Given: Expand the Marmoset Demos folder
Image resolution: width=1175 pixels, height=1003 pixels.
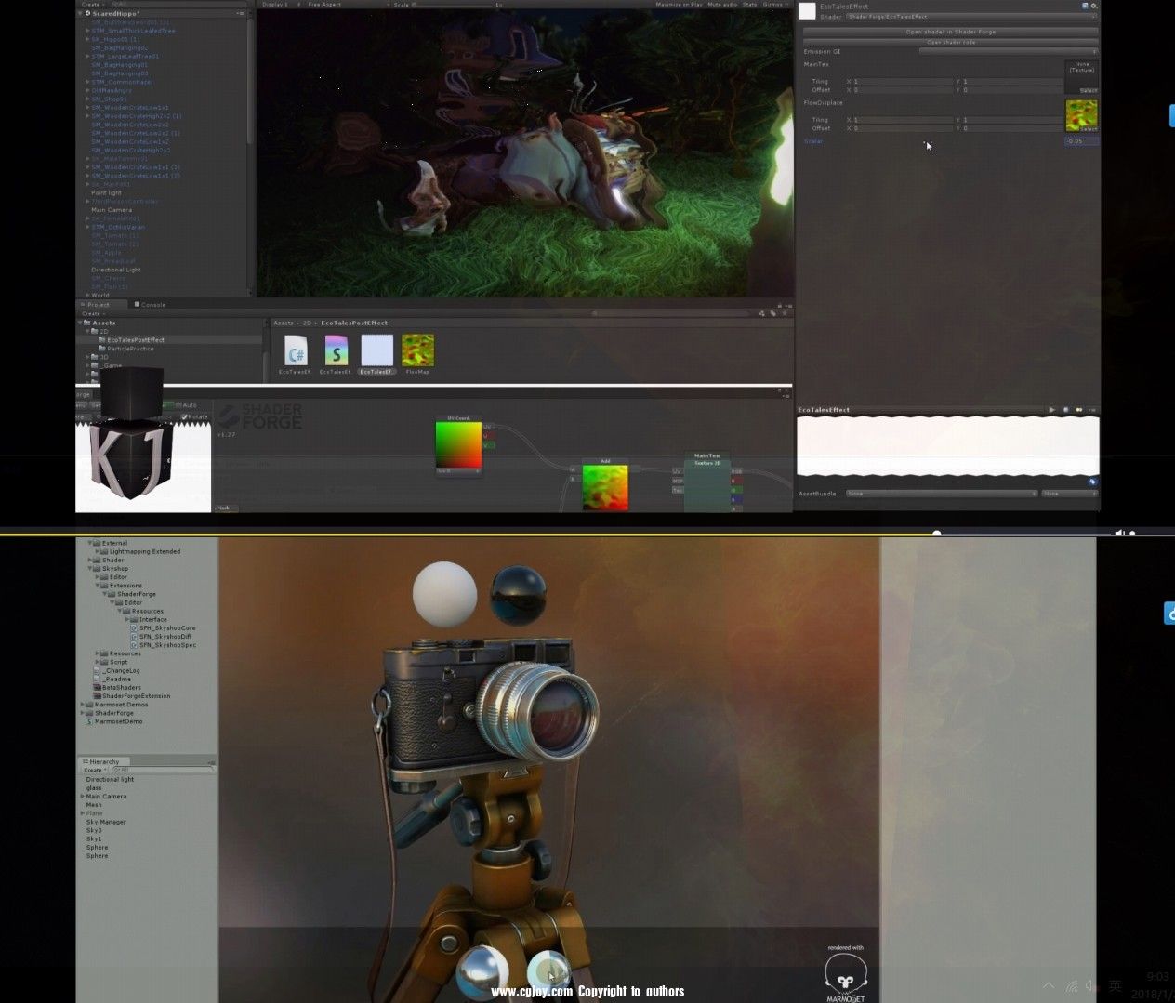Looking at the screenshot, I should tap(84, 705).
